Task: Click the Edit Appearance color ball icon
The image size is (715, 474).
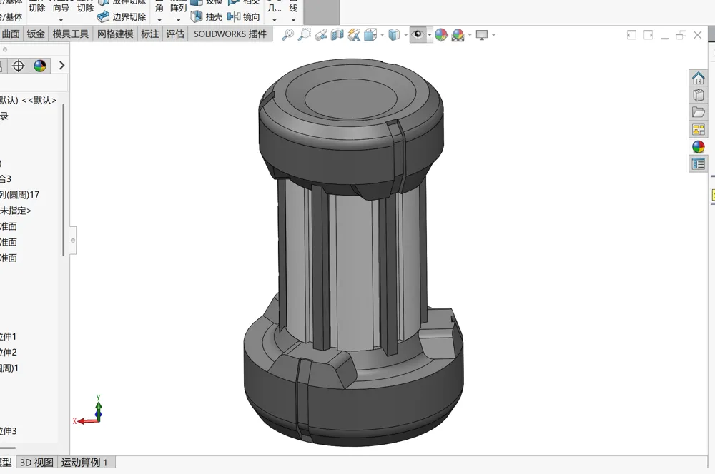Action: tap(441, 34)
